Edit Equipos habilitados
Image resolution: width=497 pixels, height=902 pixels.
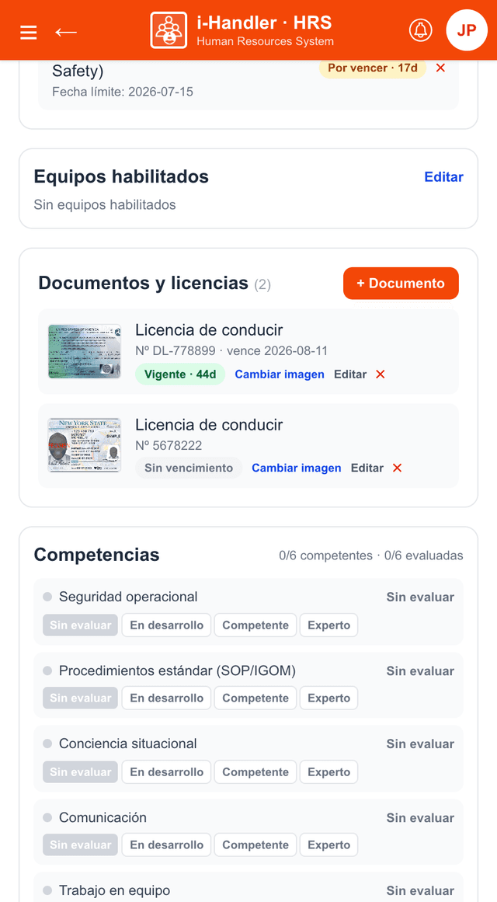[x=443, y=177]
